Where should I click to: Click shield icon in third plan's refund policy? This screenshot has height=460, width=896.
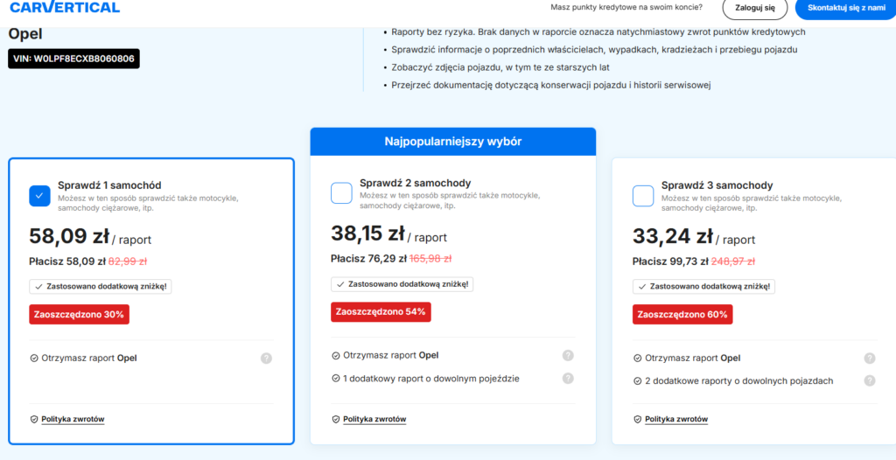pyautogui.click(x=637, y=419)
